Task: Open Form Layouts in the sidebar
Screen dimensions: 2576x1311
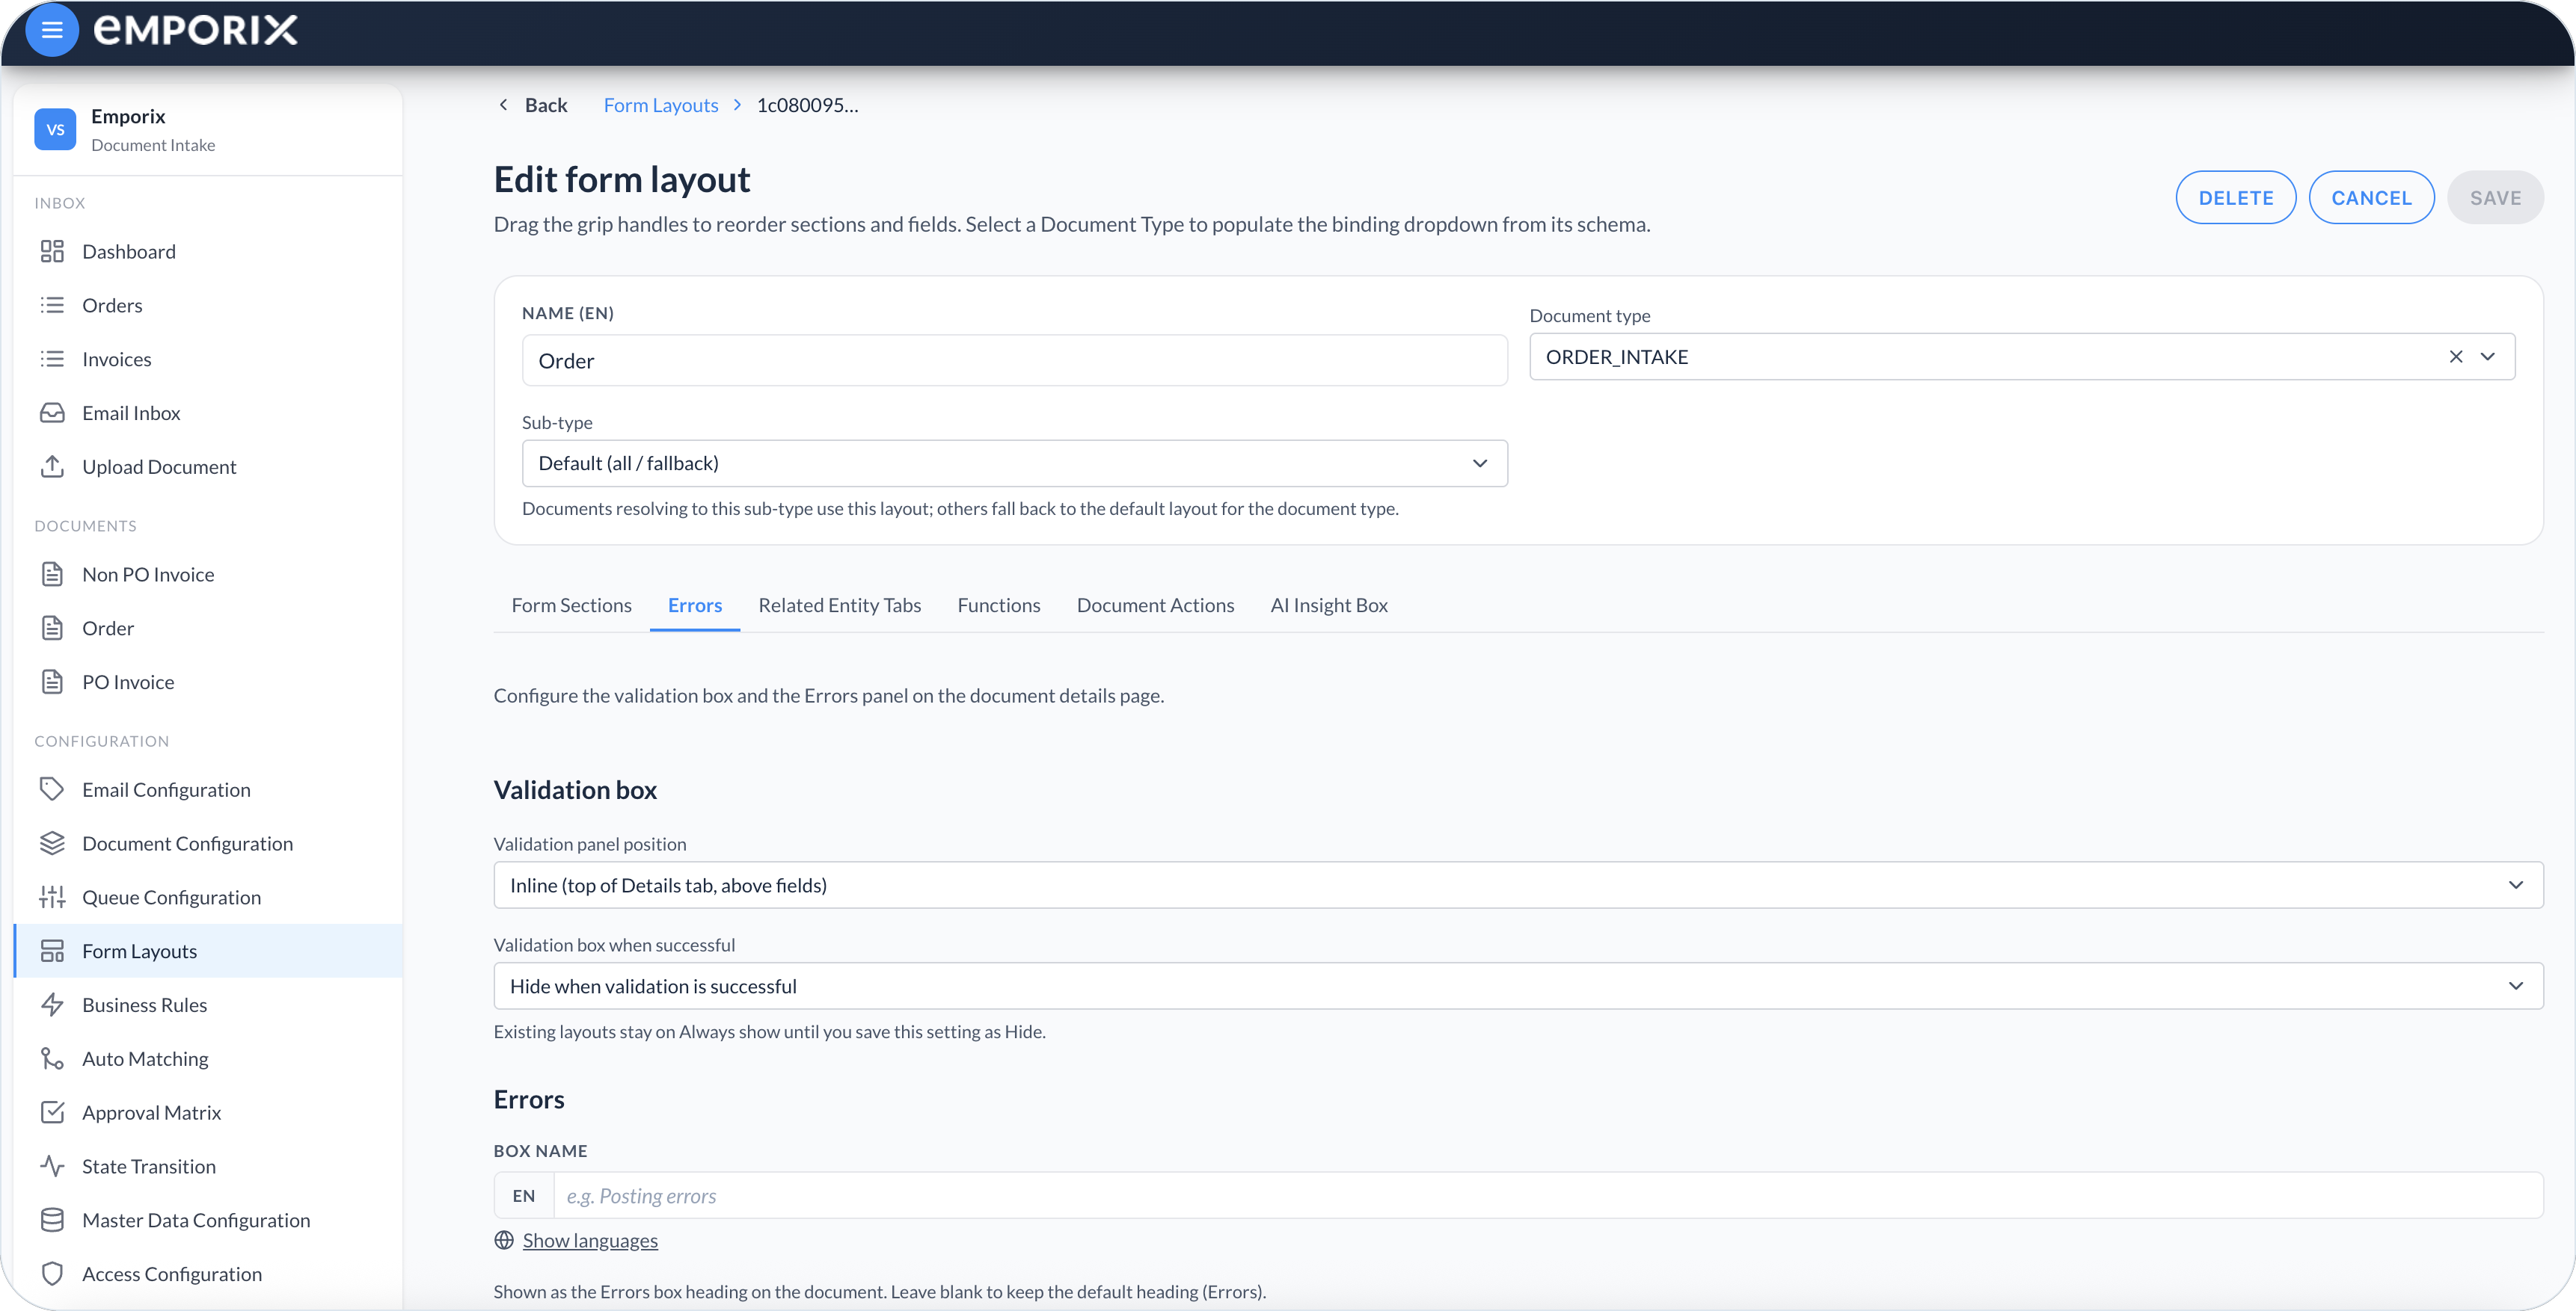Action: pos(208,951)
